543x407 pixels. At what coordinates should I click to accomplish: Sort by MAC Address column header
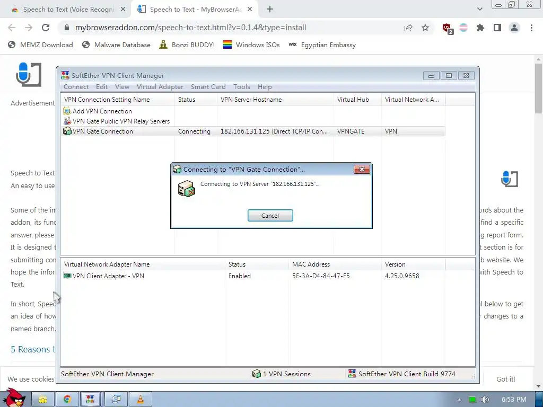[x=335, y=264]
